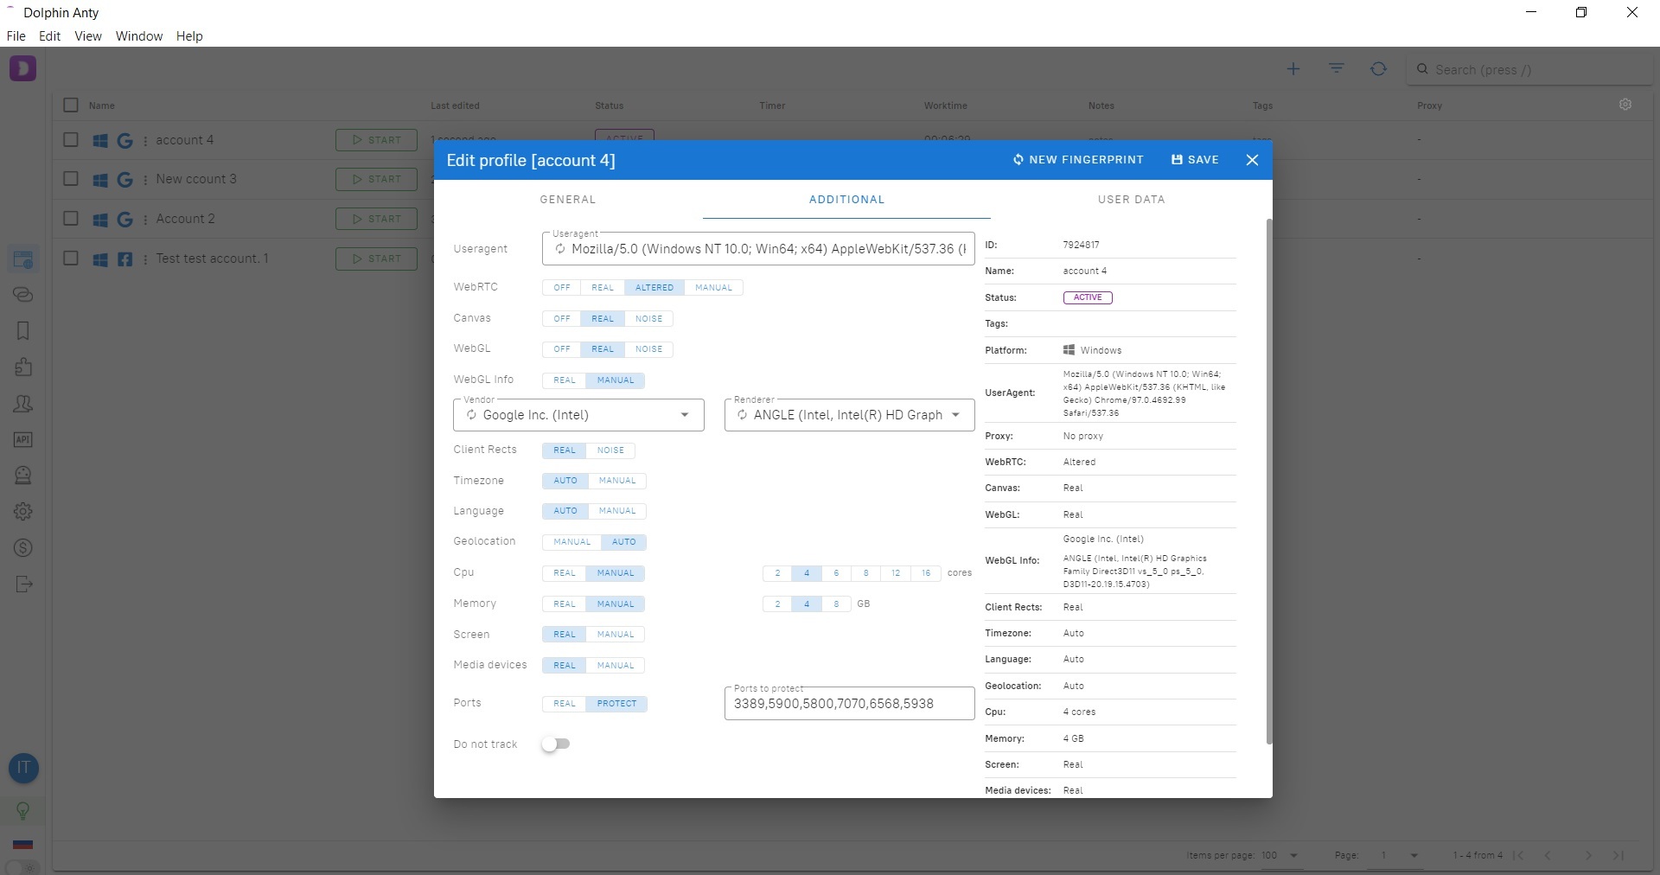Switch to the User Data tab
The width and height of the screenshot is (1660, 875).
point(1131,200)
